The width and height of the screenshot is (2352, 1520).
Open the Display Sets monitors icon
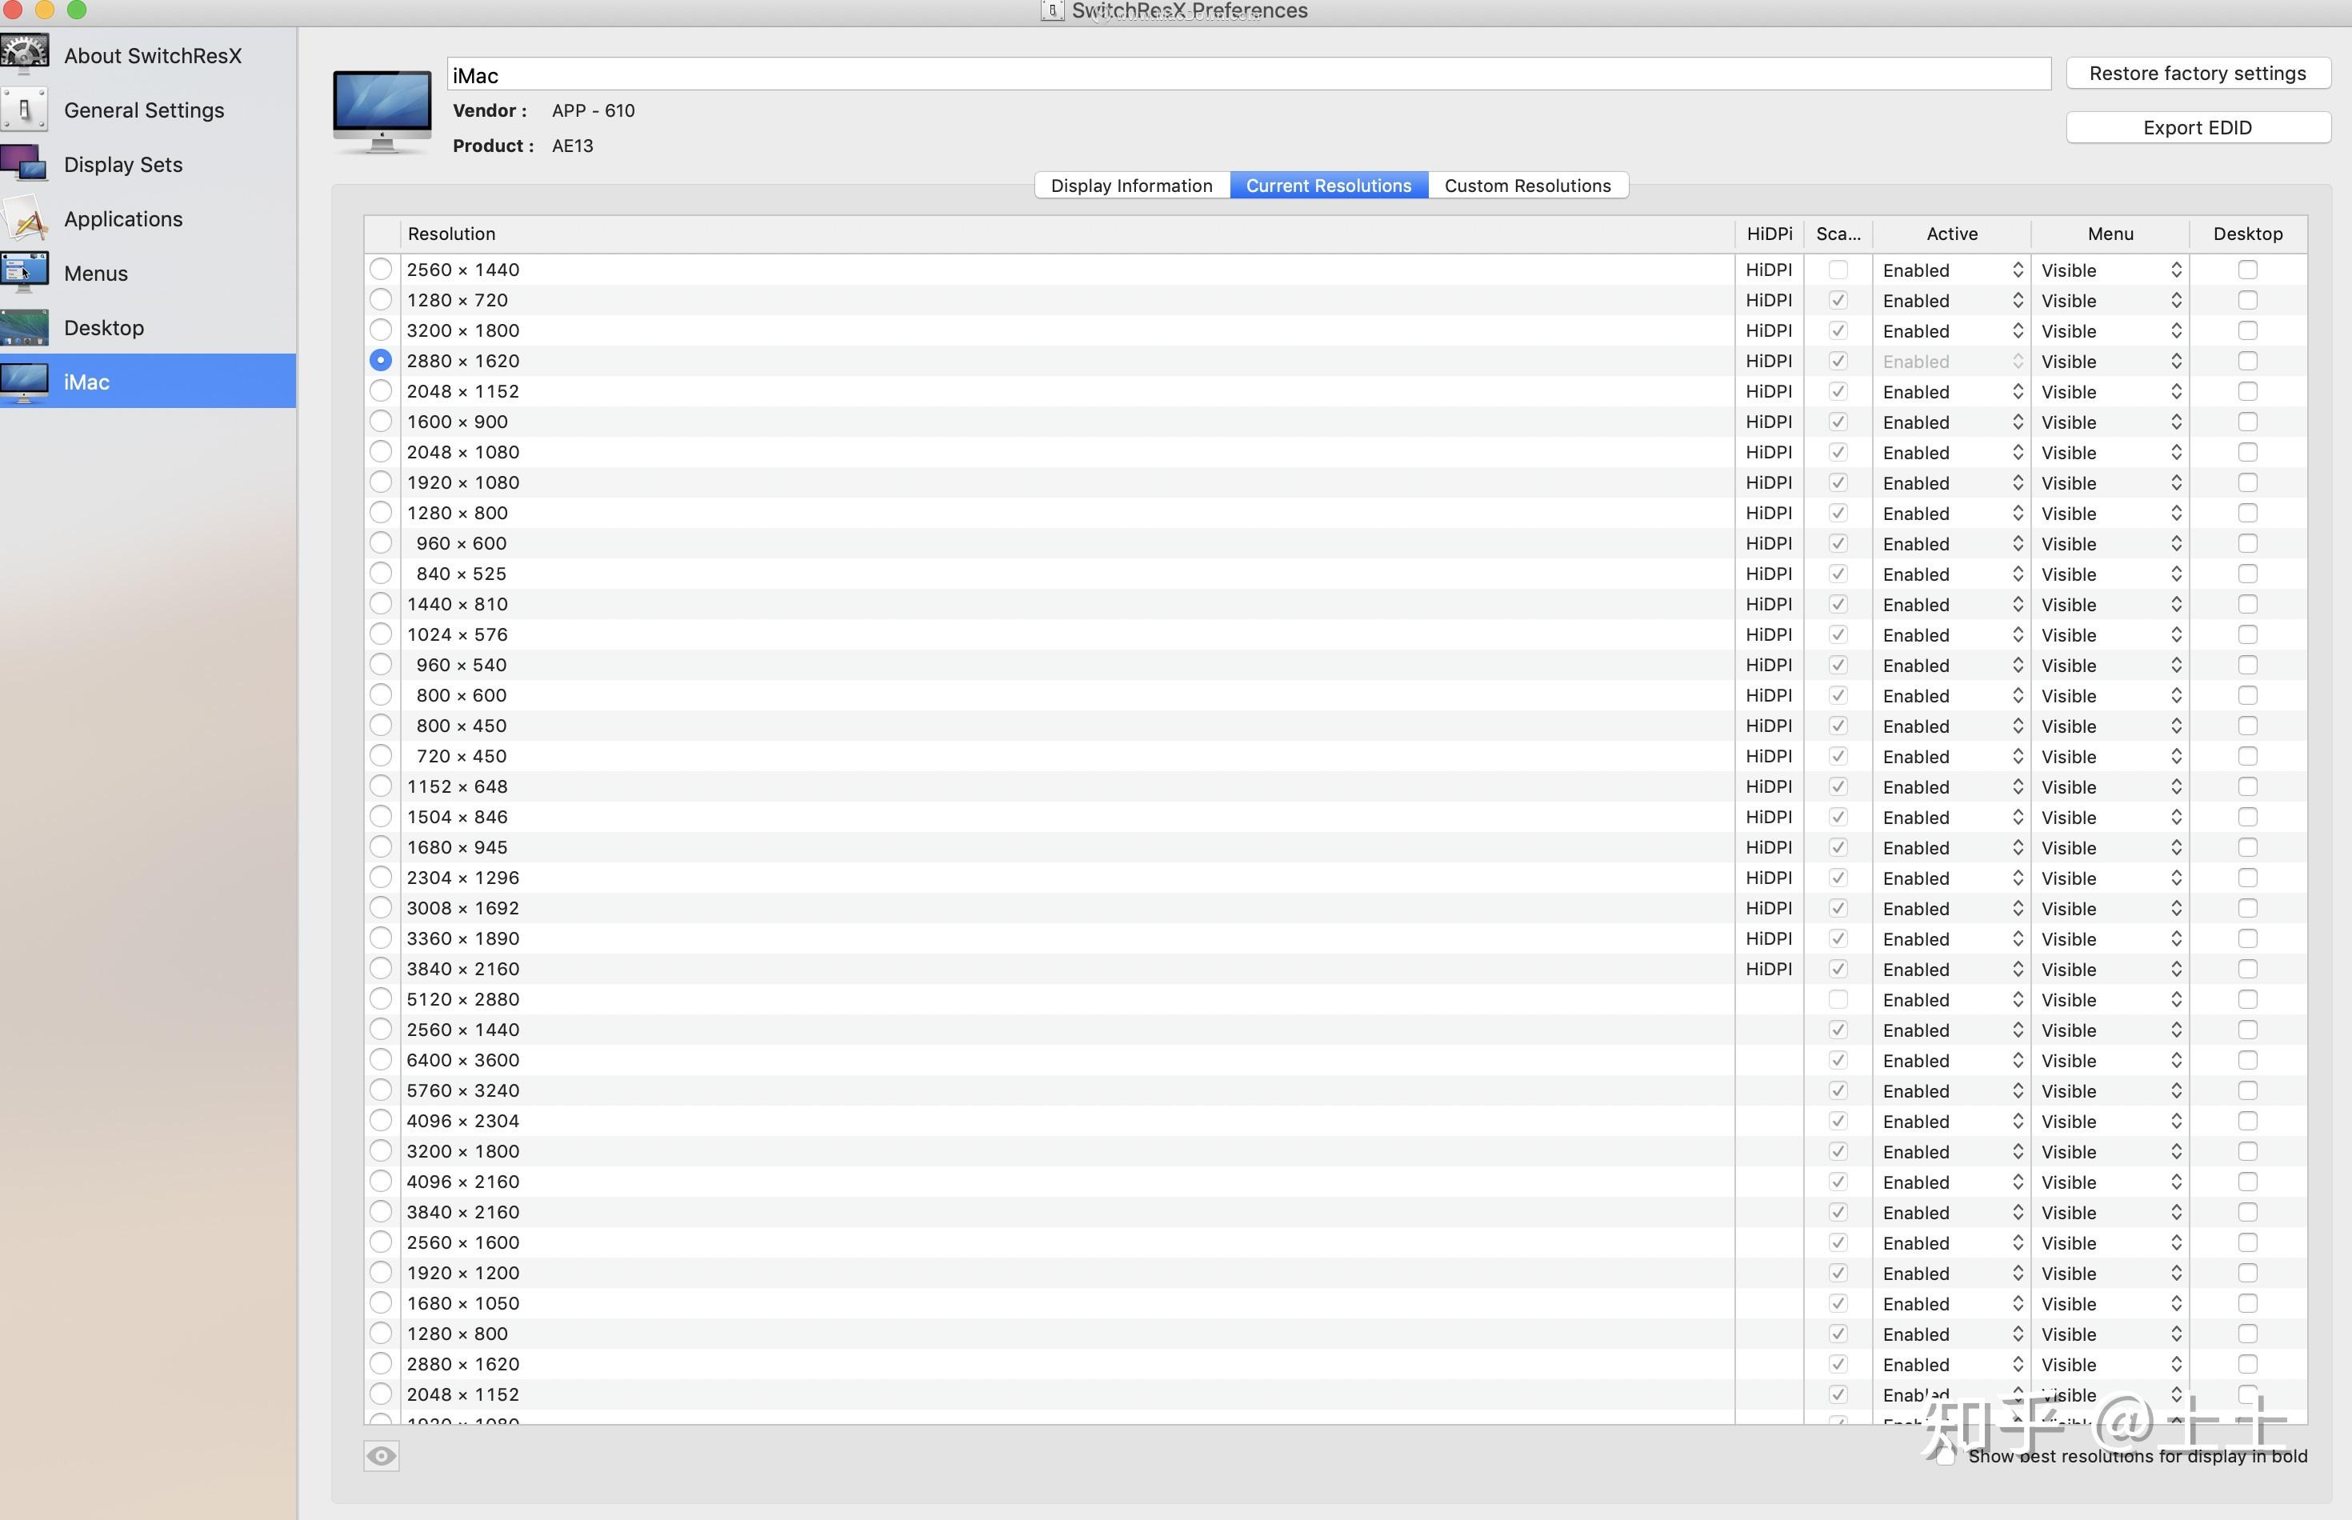pos(25,164)
